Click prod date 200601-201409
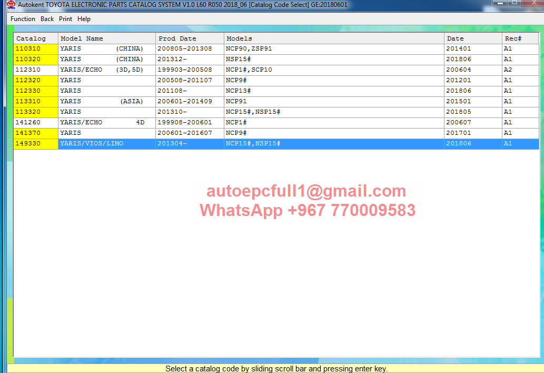The width and height of the screenshot is (544, 373). point(190,101)
